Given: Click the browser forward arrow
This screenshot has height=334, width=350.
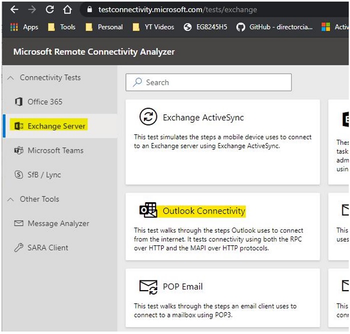Looking at the screenshot, I should [32, 9].
